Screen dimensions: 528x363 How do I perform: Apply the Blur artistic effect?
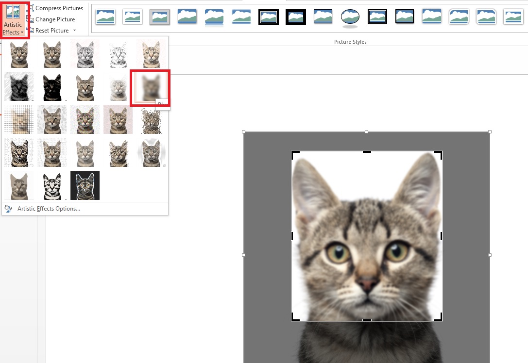[151, 87]
